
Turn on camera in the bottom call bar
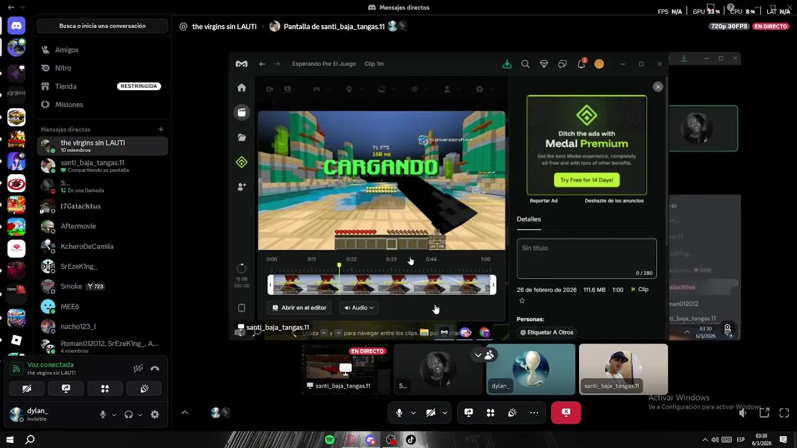pos(431,413)
